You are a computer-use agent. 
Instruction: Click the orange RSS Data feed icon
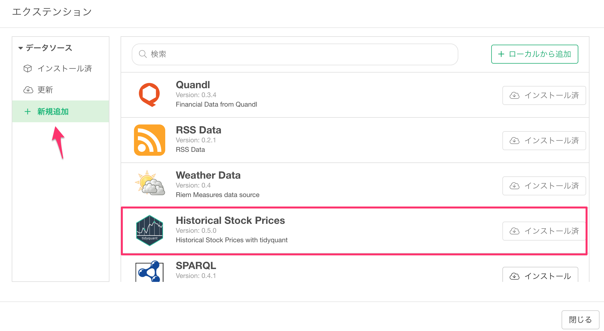[x=150, y=140]
